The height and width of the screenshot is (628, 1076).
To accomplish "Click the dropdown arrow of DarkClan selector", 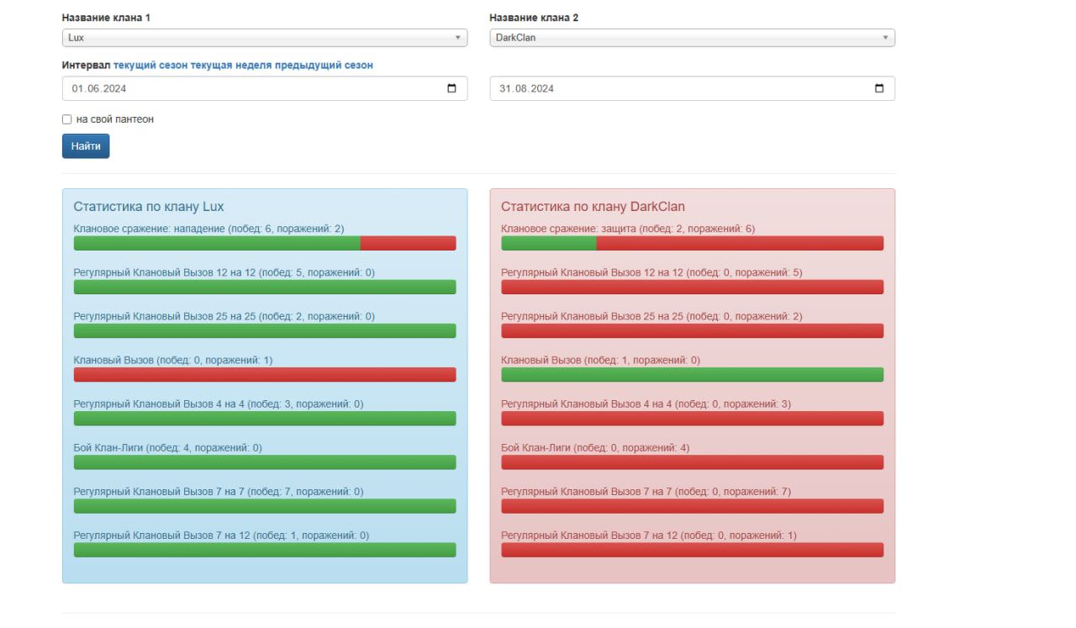I will (x=885, y=38).
